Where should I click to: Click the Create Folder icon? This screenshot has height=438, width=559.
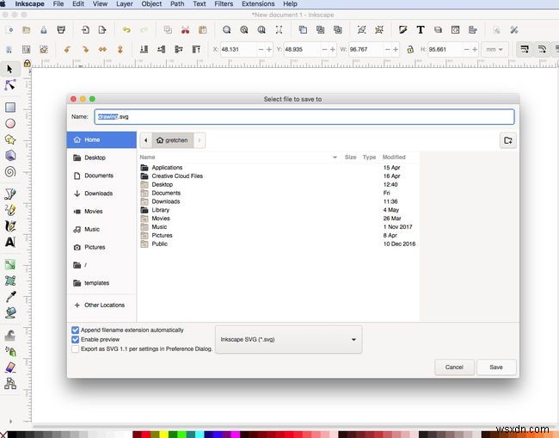tap(507, 140)
